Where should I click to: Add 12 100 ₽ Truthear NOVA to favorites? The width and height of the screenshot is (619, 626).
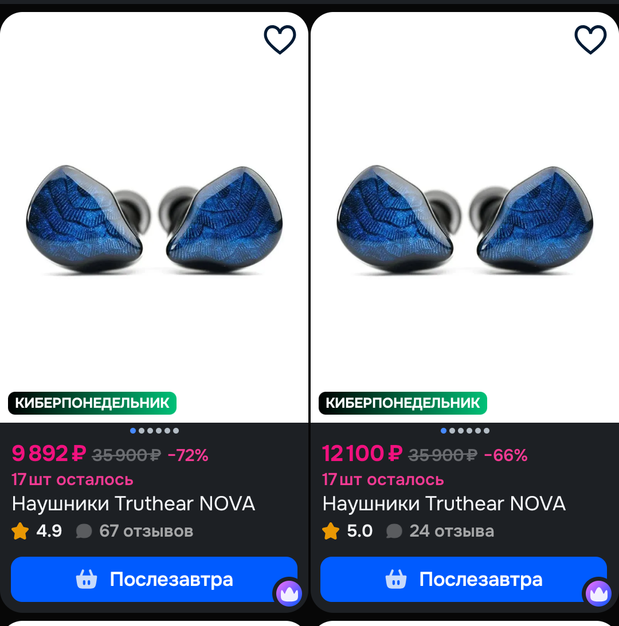click(x=590, y=40)
